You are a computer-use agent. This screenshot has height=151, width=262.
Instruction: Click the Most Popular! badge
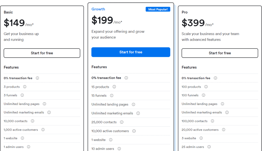(158, 9)
